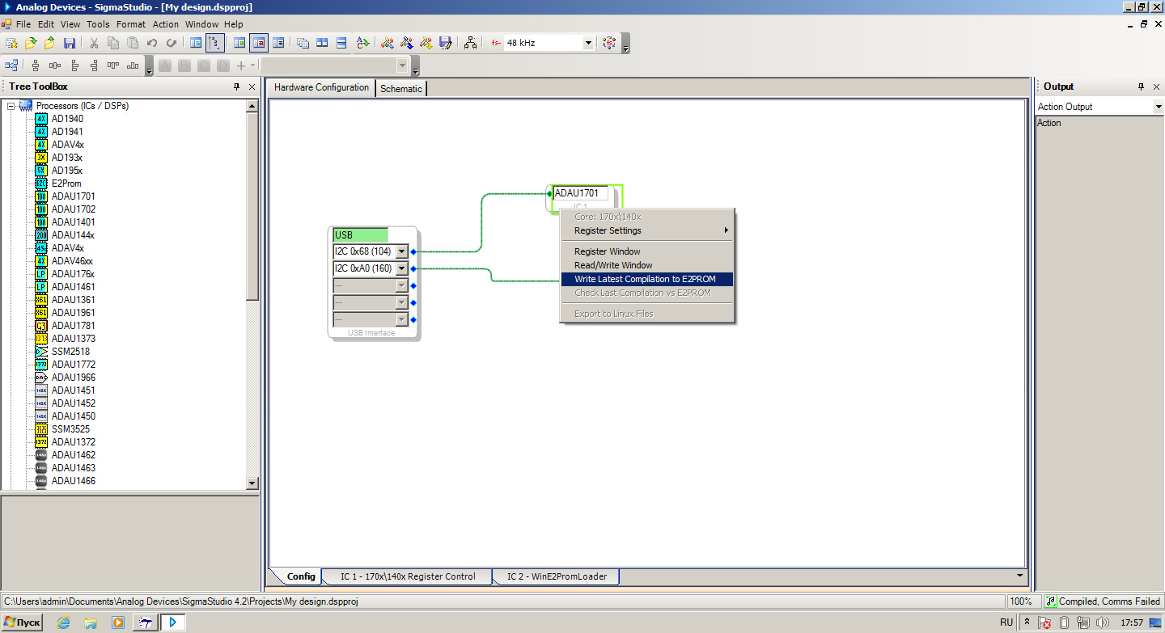Click the Link Compile Download icon
1165x633 pixels.
click(x=426, y=43)
